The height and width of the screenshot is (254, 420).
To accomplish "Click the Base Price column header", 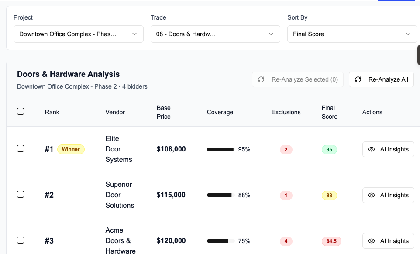I will [x=164, y=112].
